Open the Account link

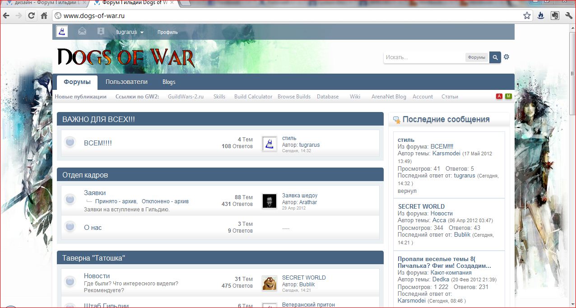coord(423,97)
